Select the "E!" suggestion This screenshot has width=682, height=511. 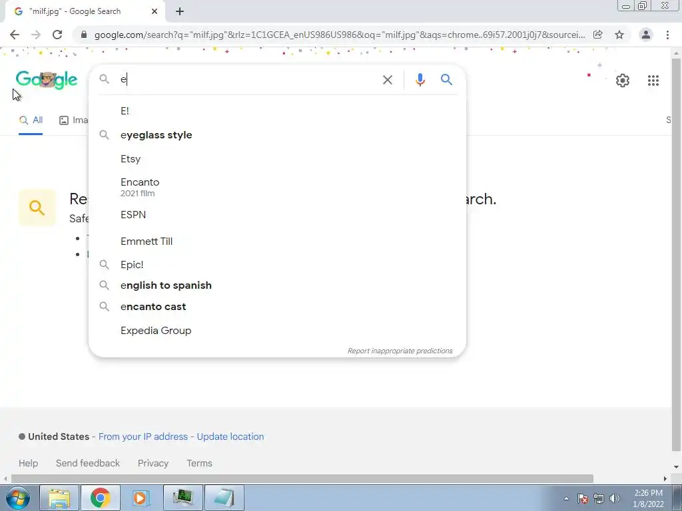(x=277, y=111)
